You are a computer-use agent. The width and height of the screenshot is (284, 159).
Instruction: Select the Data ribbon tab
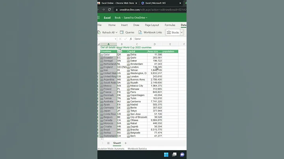coord(183,25)
